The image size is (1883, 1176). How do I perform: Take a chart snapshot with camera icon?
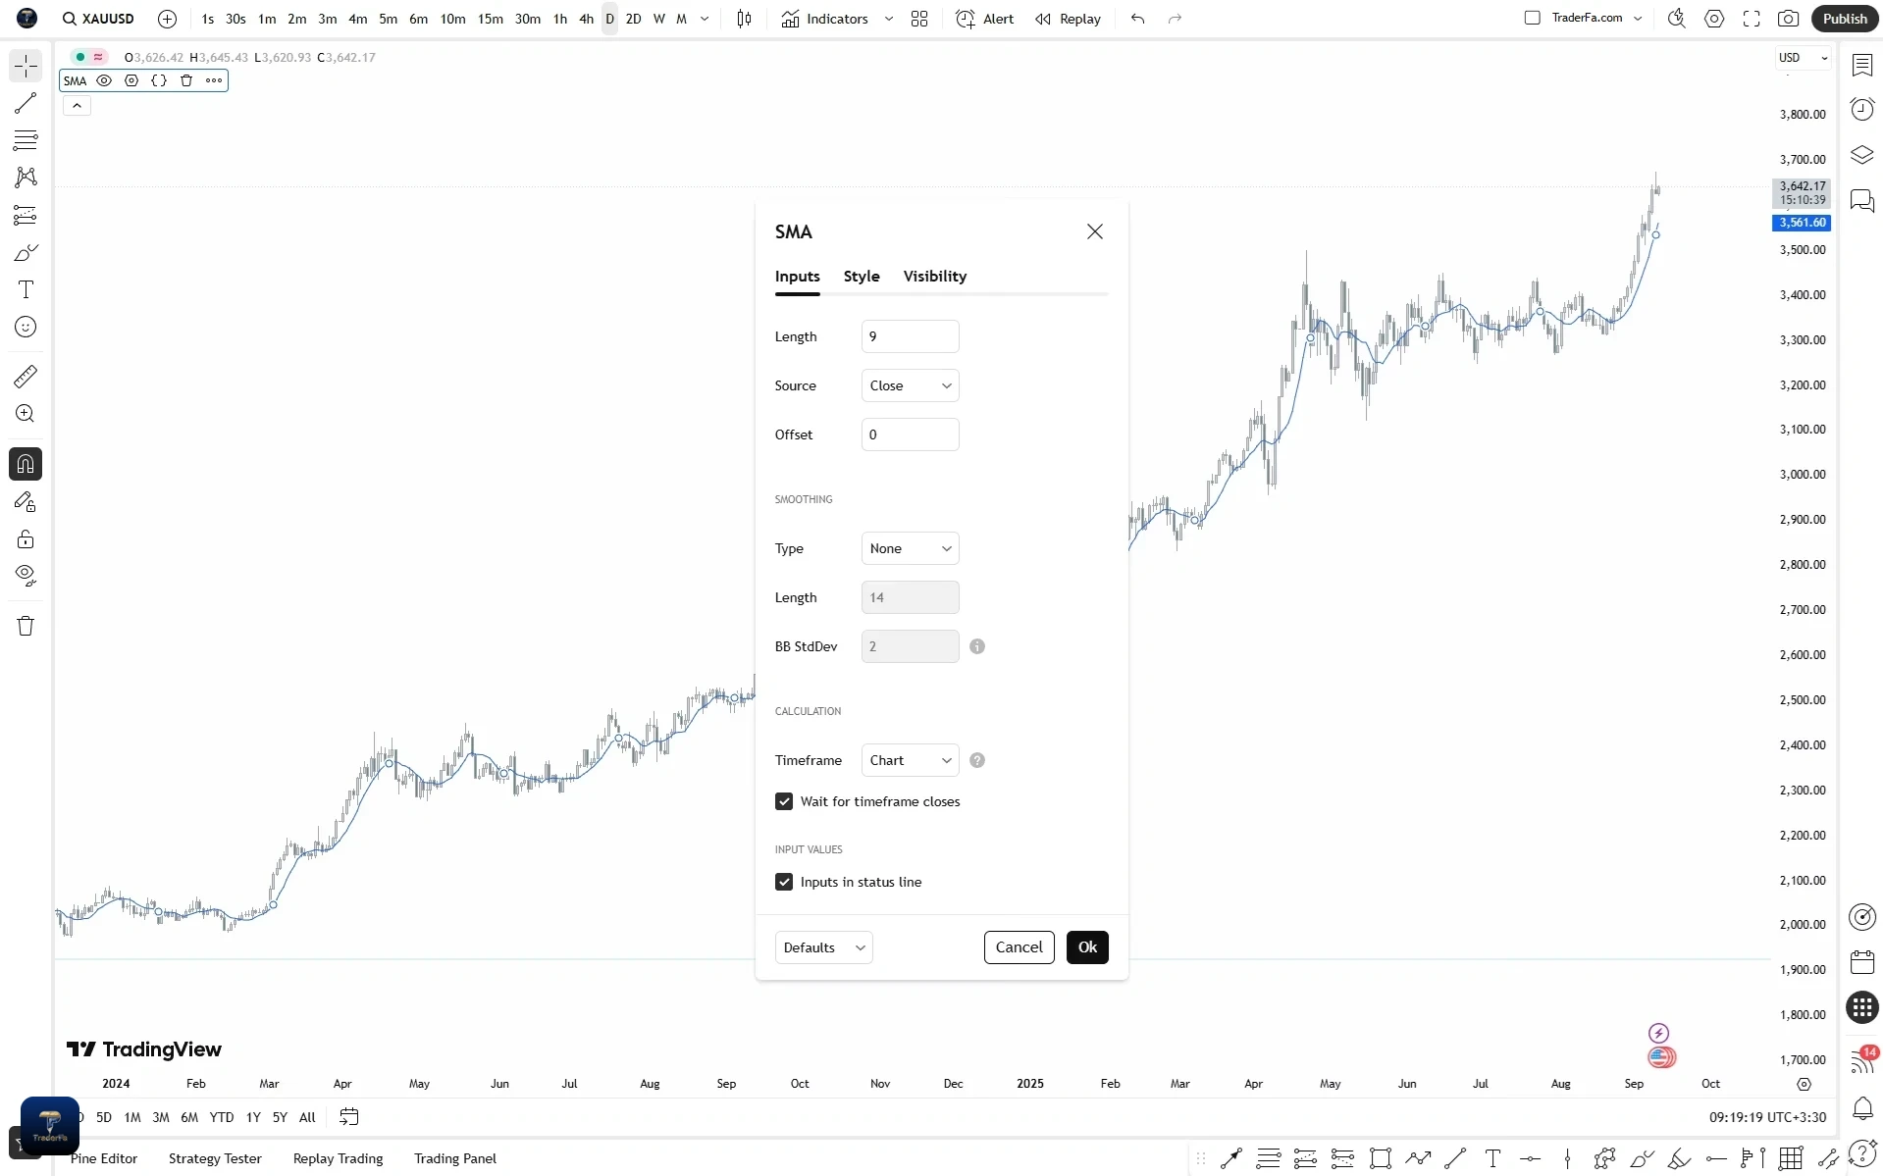tap(1788, 19)
